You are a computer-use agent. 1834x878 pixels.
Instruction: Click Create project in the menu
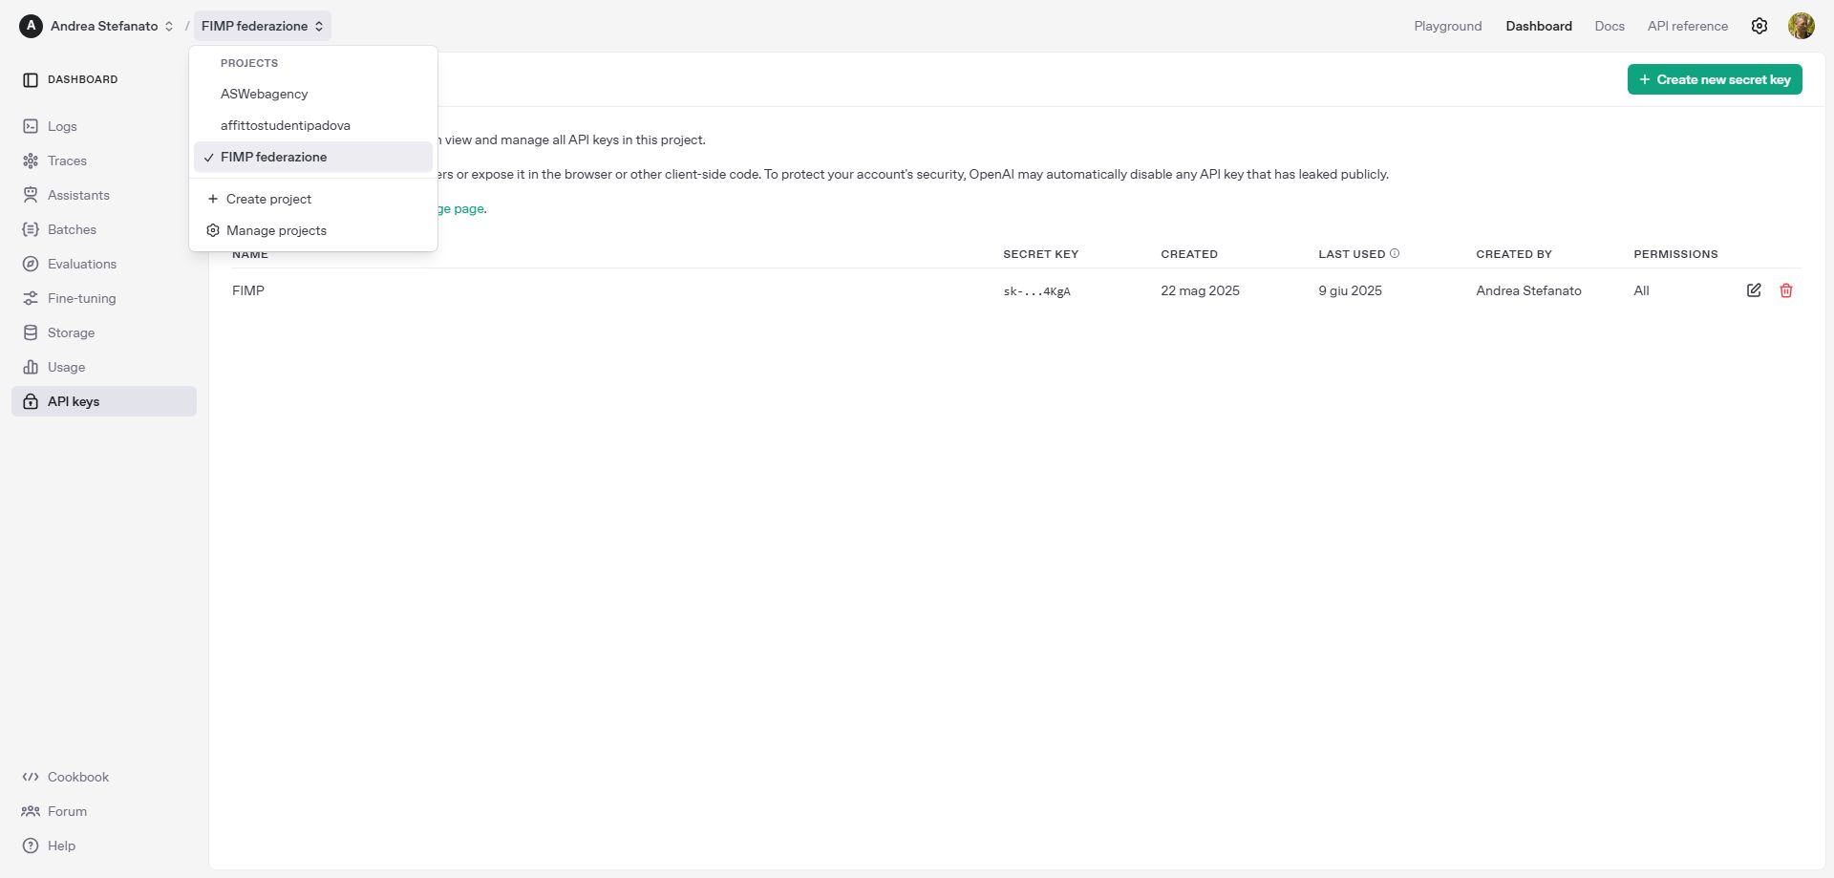pos(268,199)
